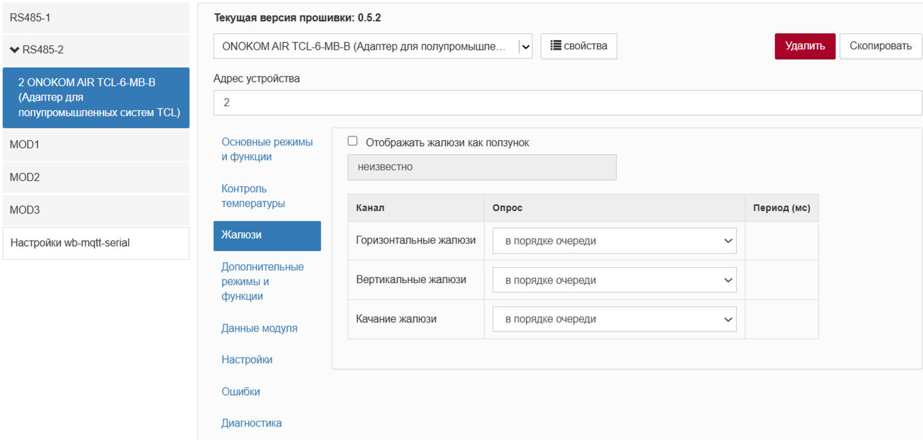
Task: Open the MOD3 section
Action: coord(96,210)
